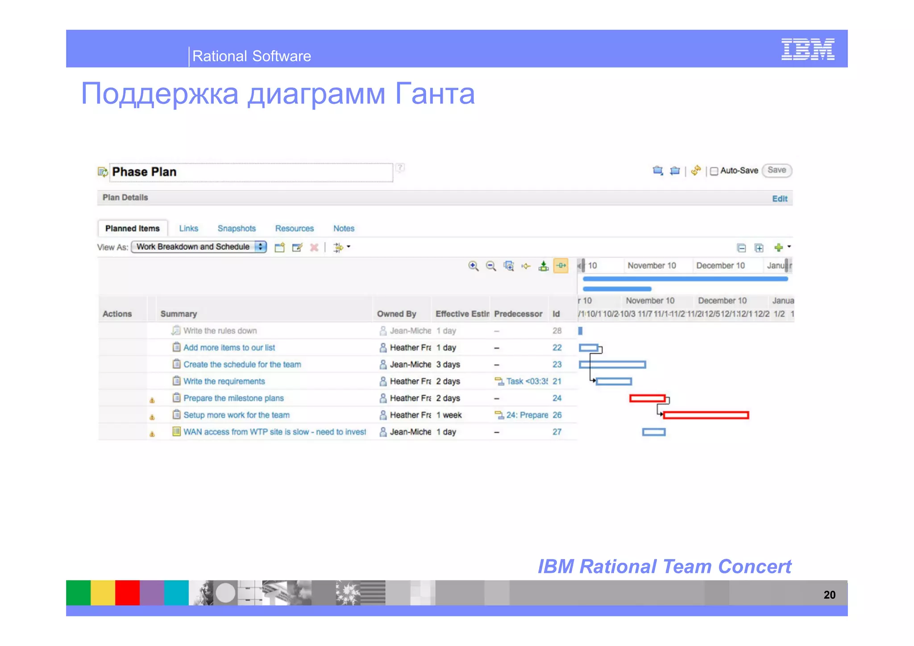
Task: Click '1 week' estimate in Setup more work row
Action: pyautogui.click(x=449, y=415)
